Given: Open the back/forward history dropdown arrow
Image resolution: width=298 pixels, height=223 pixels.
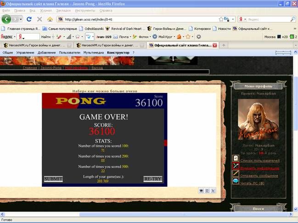Looking at the screenshot, I should (x=21, y=19).
